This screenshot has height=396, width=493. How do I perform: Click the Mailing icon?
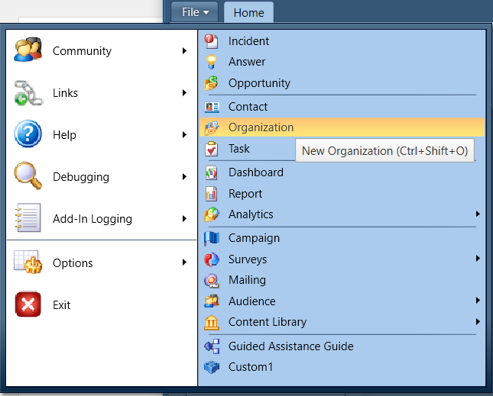(x=211, y=280)
